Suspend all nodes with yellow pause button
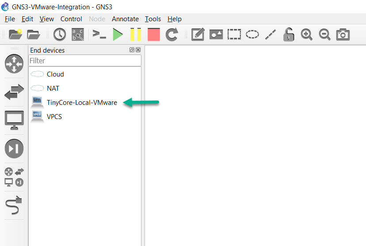Viewport: 366px width, 246px height. coord(136,35)
